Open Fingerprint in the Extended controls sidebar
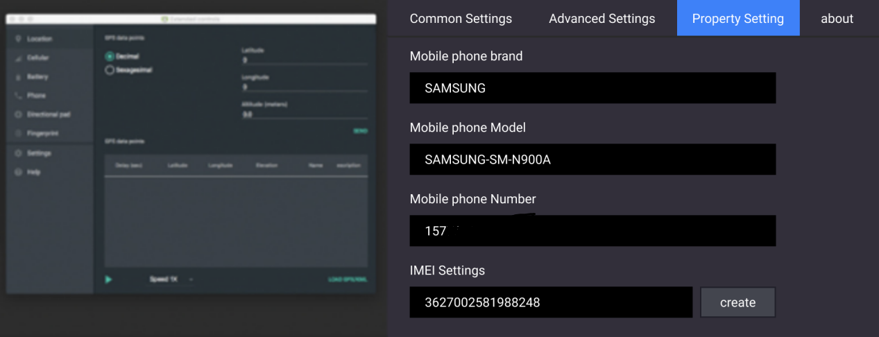 [x=49, y=133]
